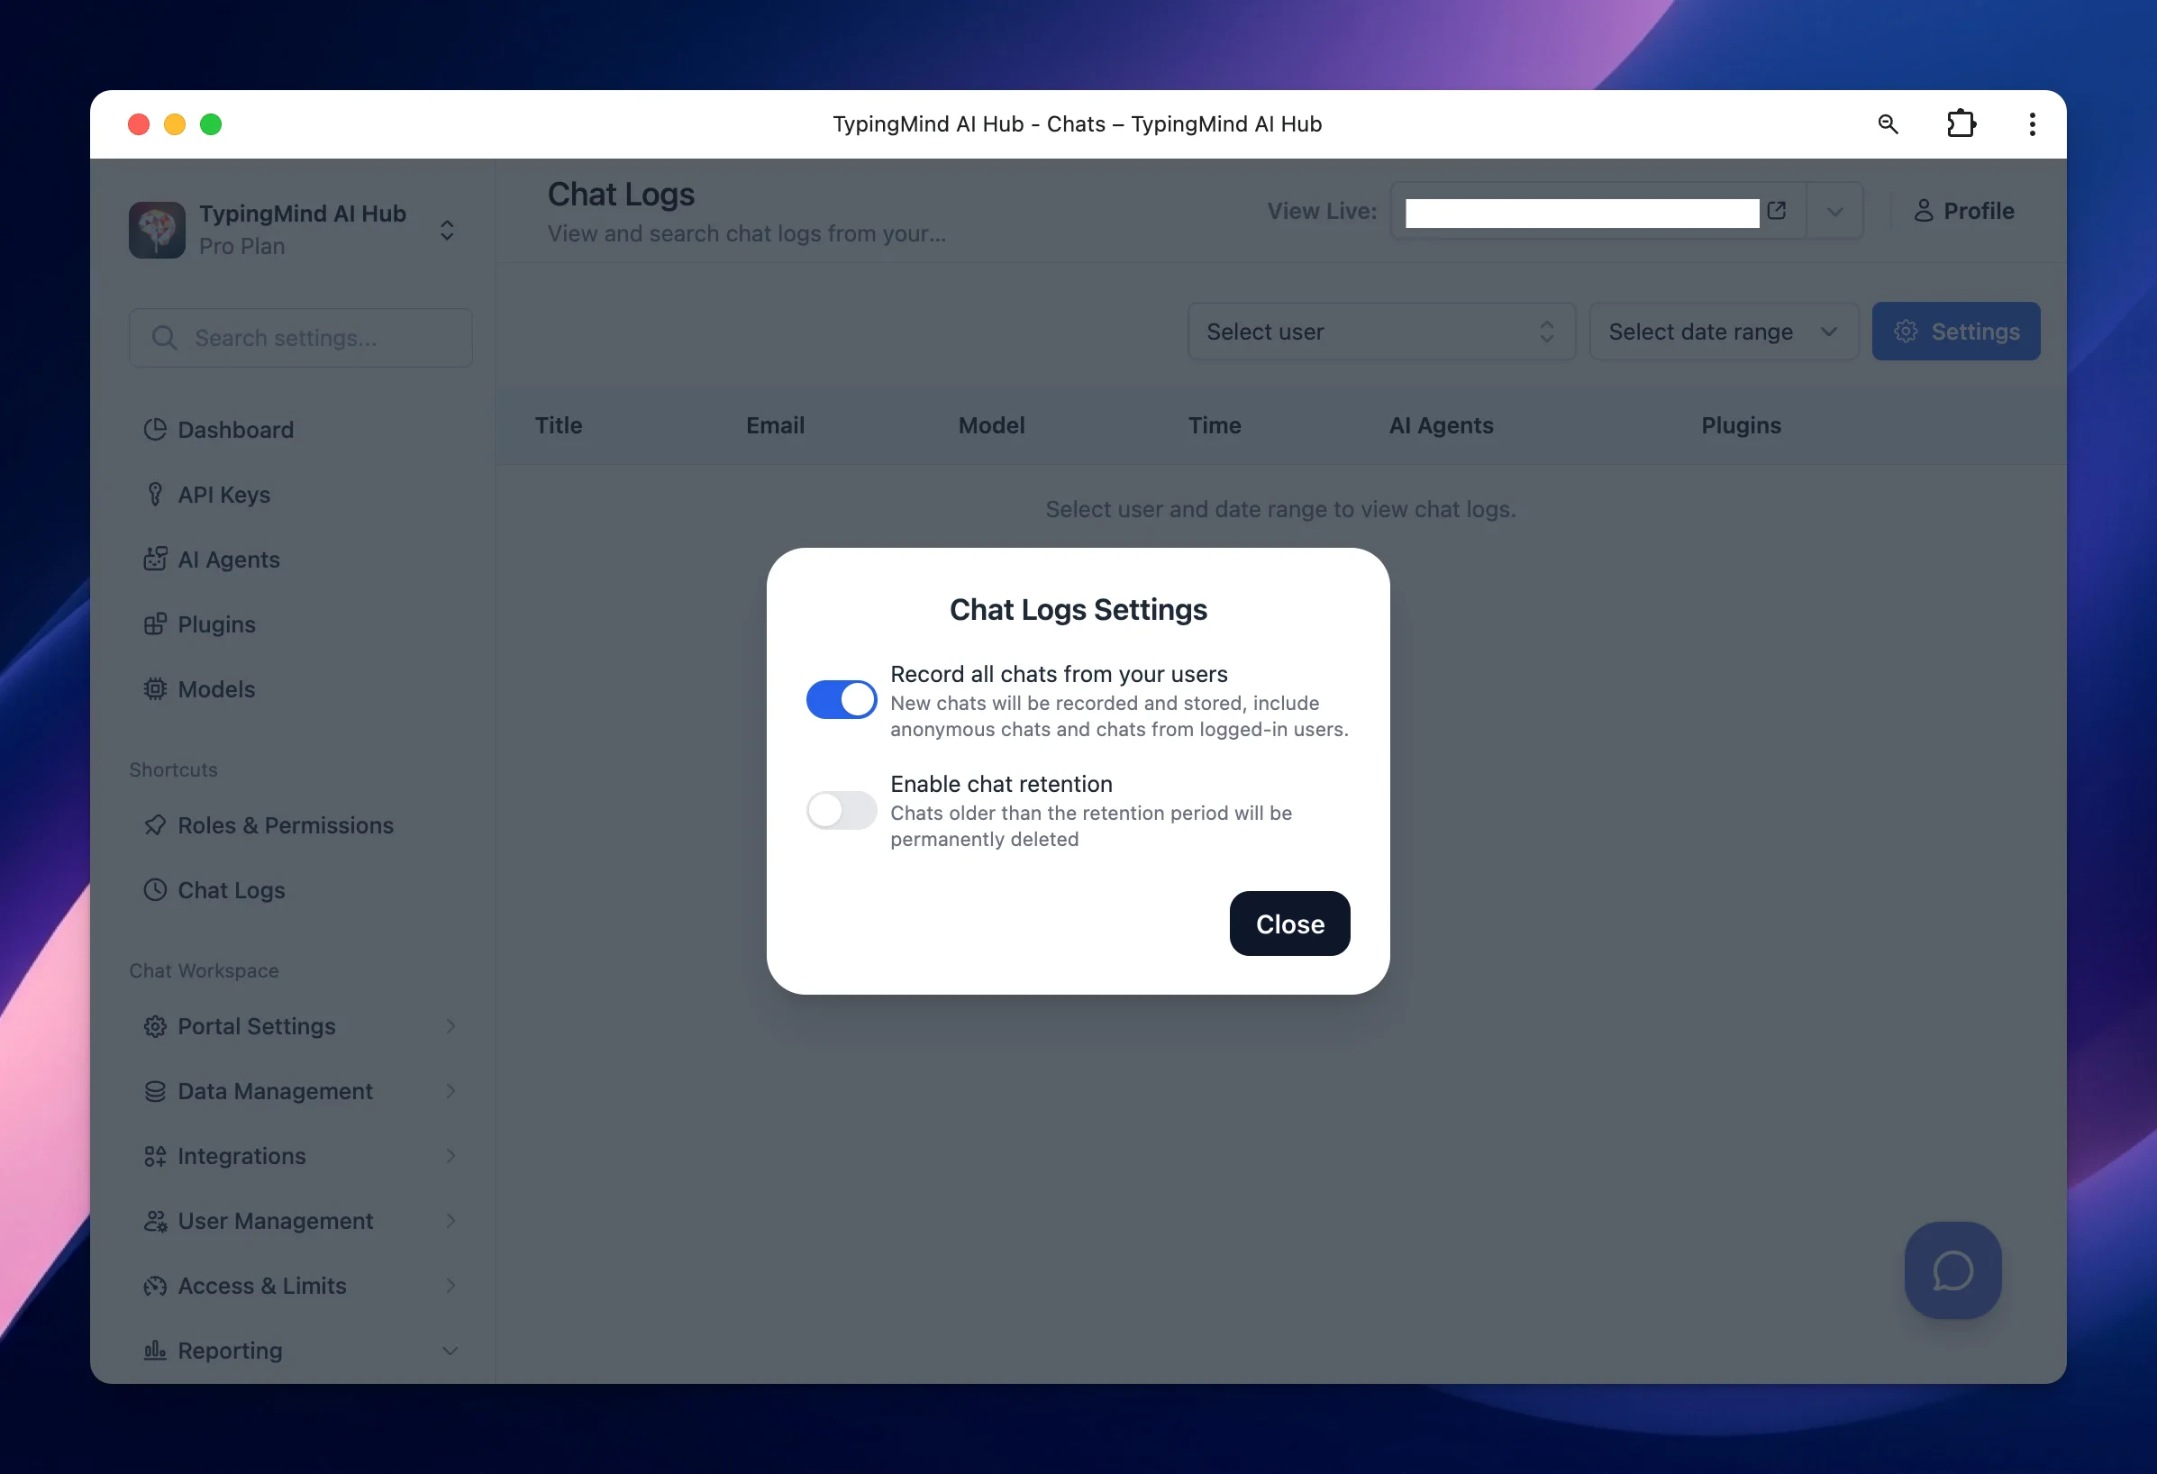
Task: Click the Data Management database icon
Action: point(155,1092)
